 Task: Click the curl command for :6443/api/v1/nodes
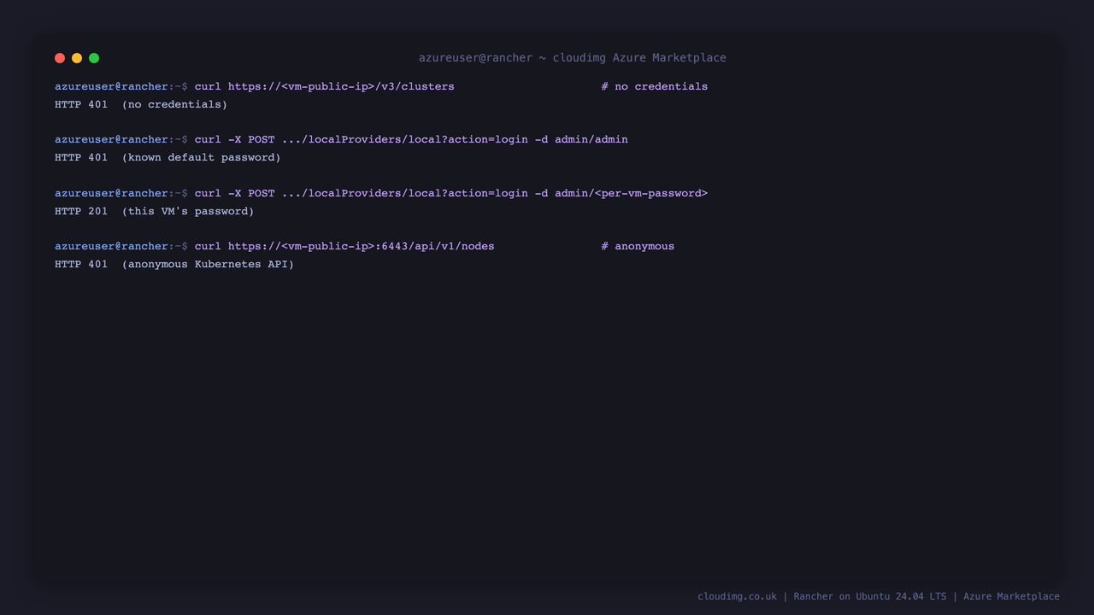344,246
